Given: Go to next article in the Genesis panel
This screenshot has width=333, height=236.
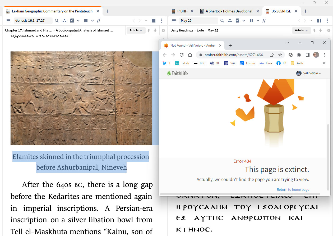Looking at the screenshot, I should click(155, 30).
